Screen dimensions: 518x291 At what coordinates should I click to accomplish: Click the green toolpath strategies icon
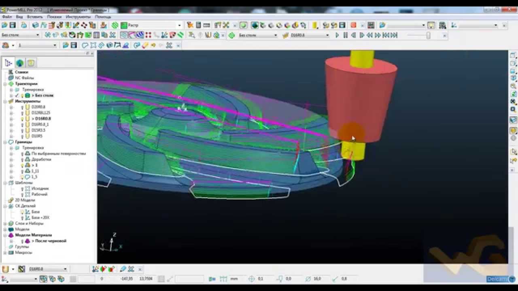115,25
